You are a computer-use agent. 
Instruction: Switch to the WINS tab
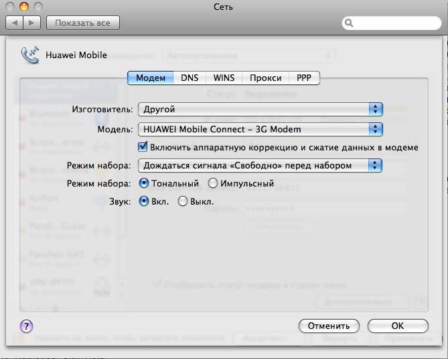[x=224, y=78]
